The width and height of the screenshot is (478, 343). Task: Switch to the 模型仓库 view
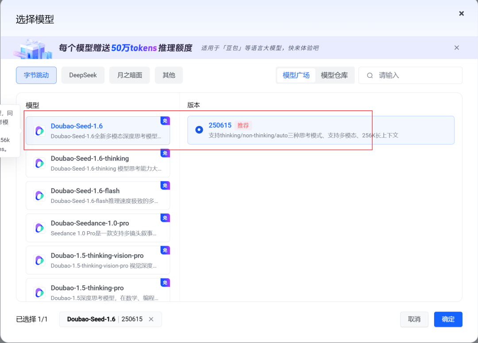click(x=334, y=75)
